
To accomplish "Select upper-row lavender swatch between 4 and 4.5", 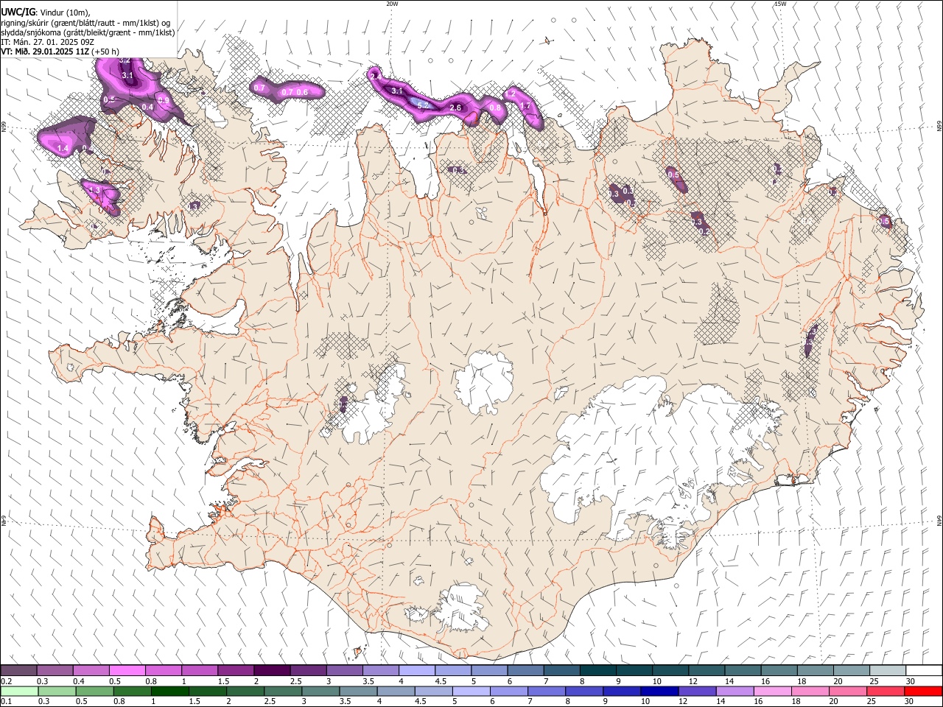I will [x=416, y=671].
